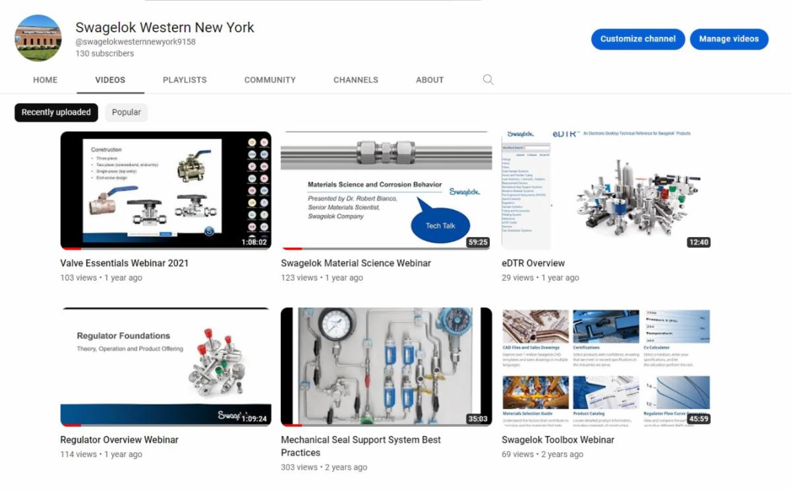The height and width of the screenshot is (490, 791).
Task: Click the Swagelok Toolbox Webinar title
Action: 558,440
